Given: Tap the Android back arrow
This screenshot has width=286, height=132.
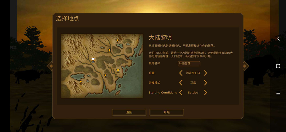Looking at the screenshot, I should (278, 39).
